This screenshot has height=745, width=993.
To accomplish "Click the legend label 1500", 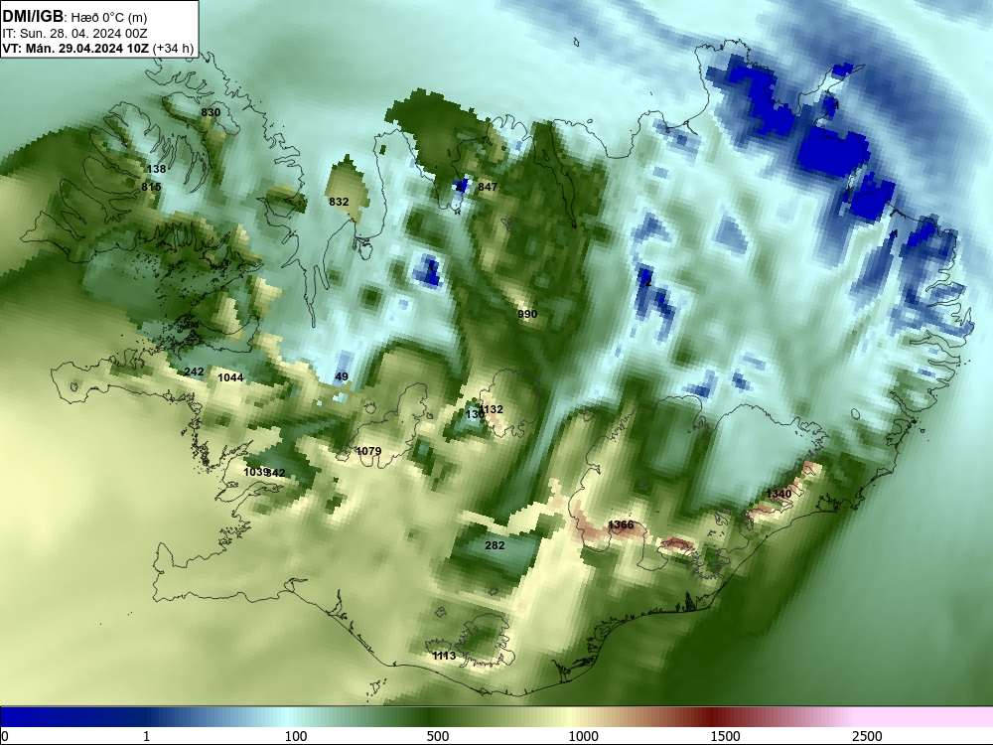I will click(725, 736).
